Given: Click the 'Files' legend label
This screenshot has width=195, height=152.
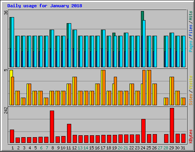Looking at the screenshot, I should (191, 30).
